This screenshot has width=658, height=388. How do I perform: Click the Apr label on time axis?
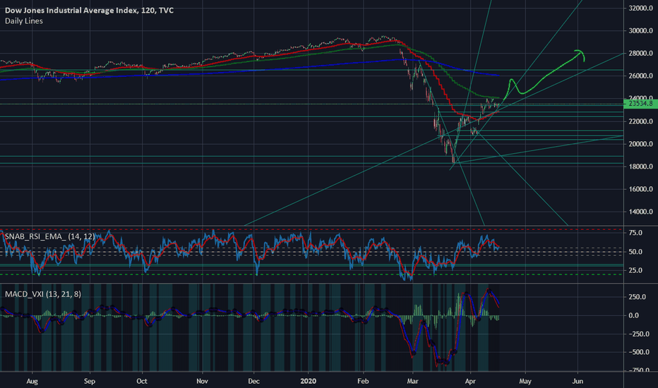pyautogui.click(x=470, y=381)
